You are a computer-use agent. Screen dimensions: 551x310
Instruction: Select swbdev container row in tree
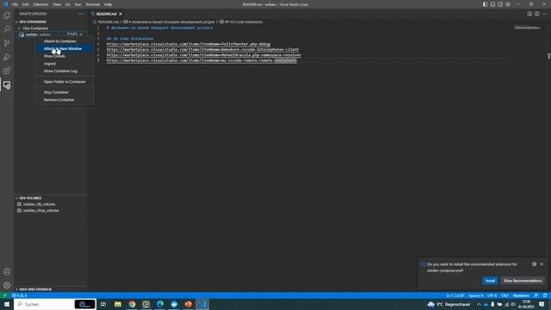pos(50,34)
